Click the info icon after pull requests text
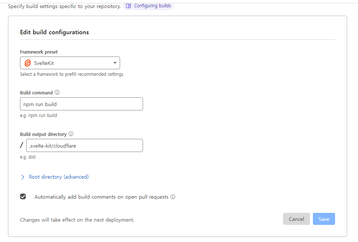Image resolution: width=358 pixels, height=242 pixels. [173, 197]
